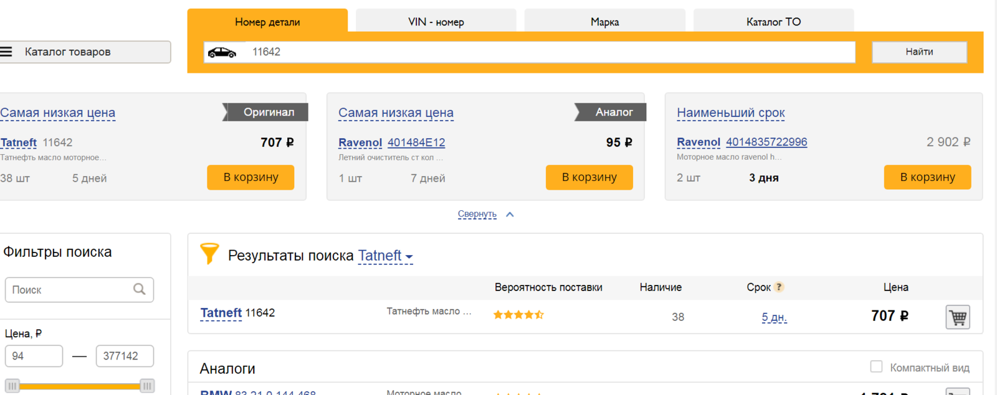Click the Найти search button
The image size is (997, 395).
pyautogui.click(x=919, y=52)
